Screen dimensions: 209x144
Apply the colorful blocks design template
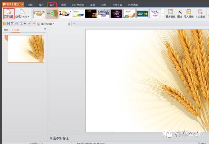click(x=65, y=14)
